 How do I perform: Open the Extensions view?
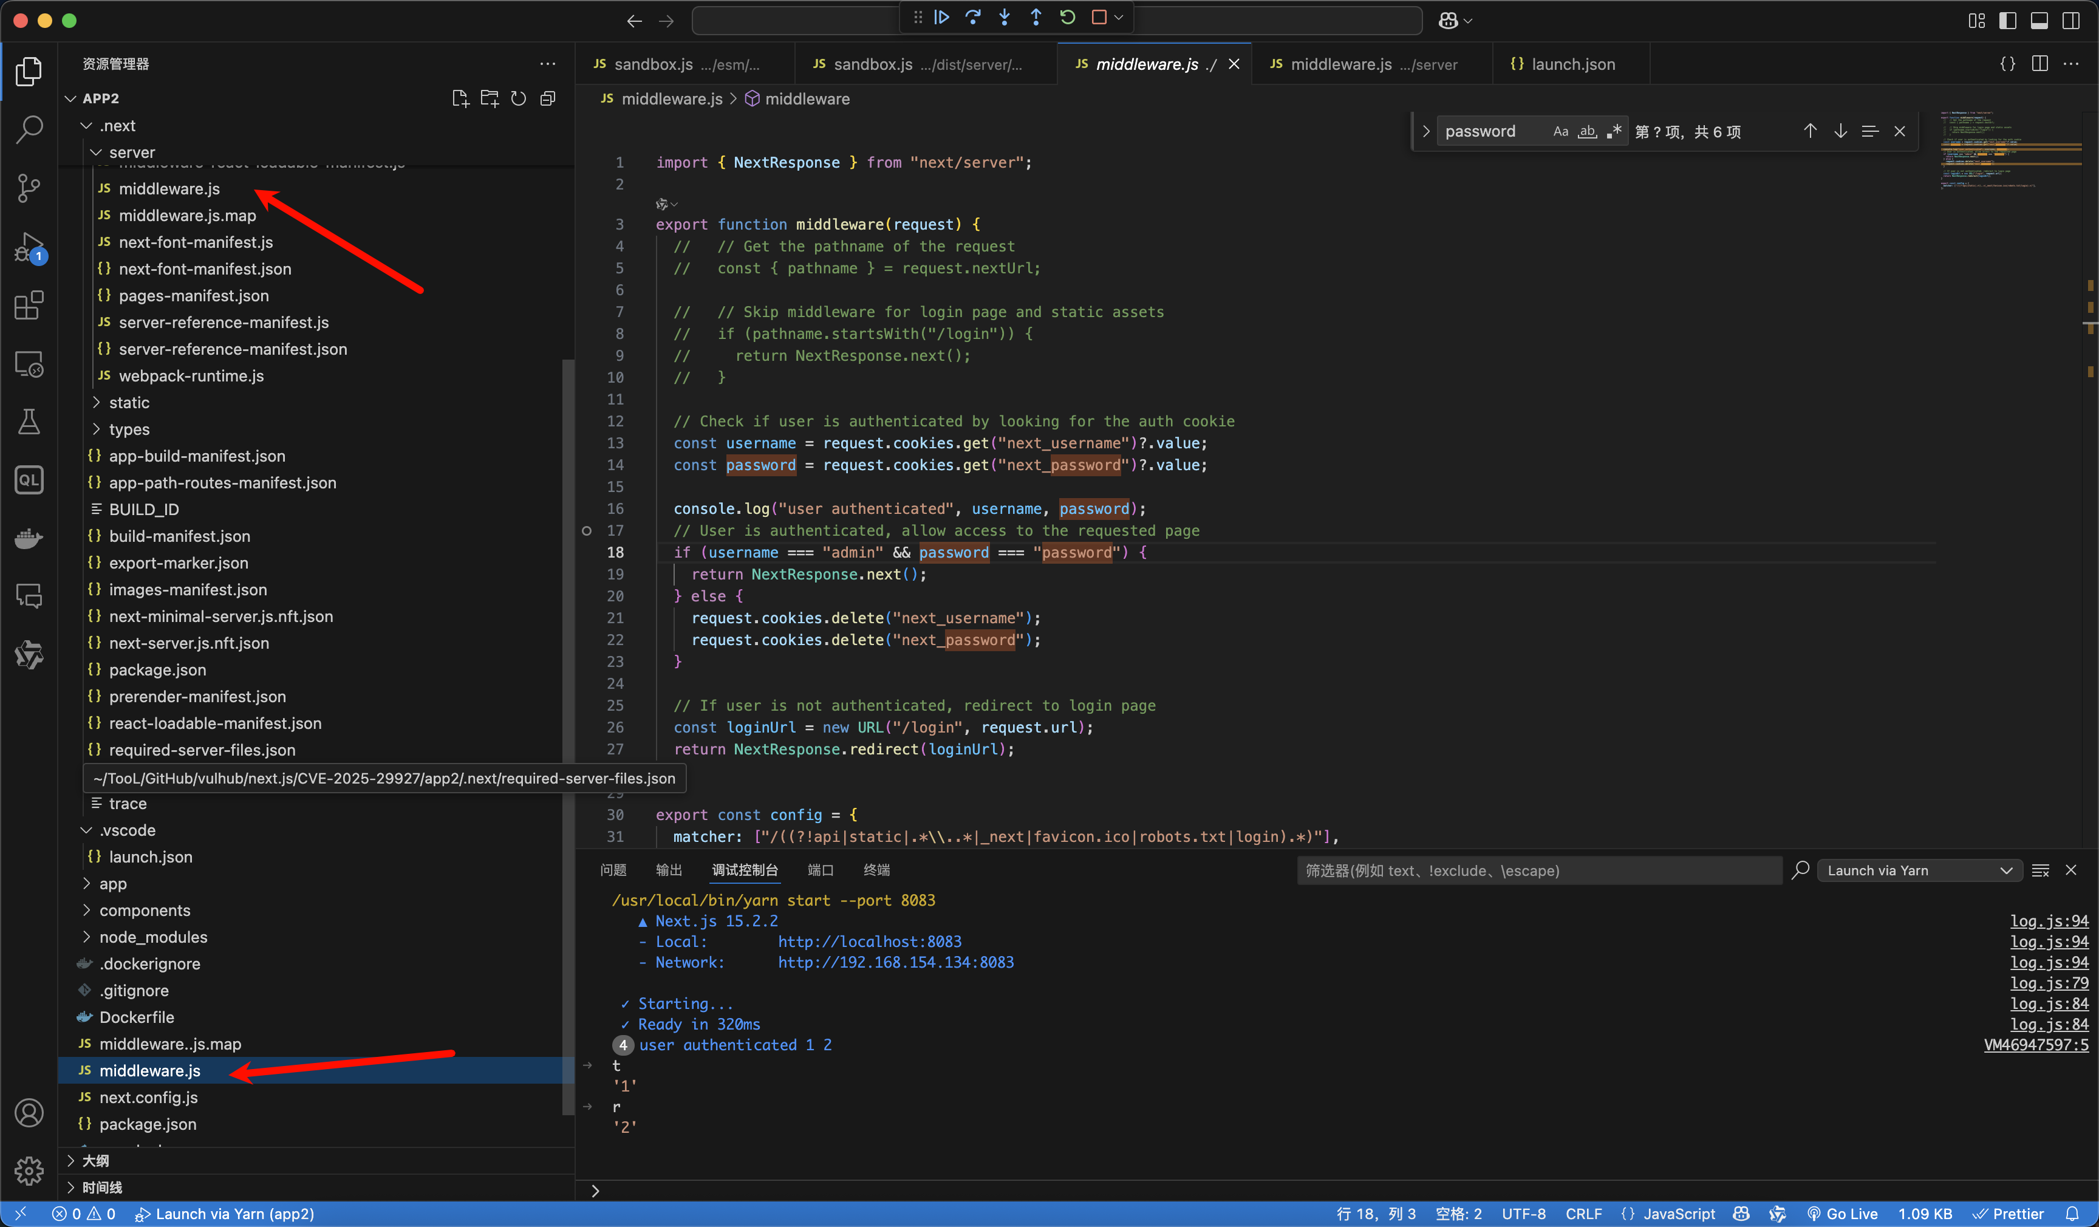[29, 306]
